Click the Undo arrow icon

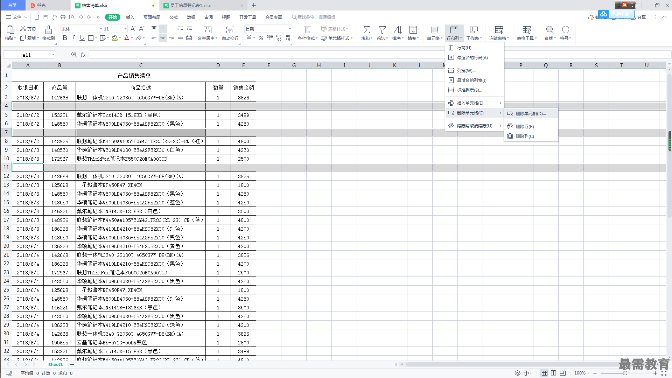(x=80, y=17)
